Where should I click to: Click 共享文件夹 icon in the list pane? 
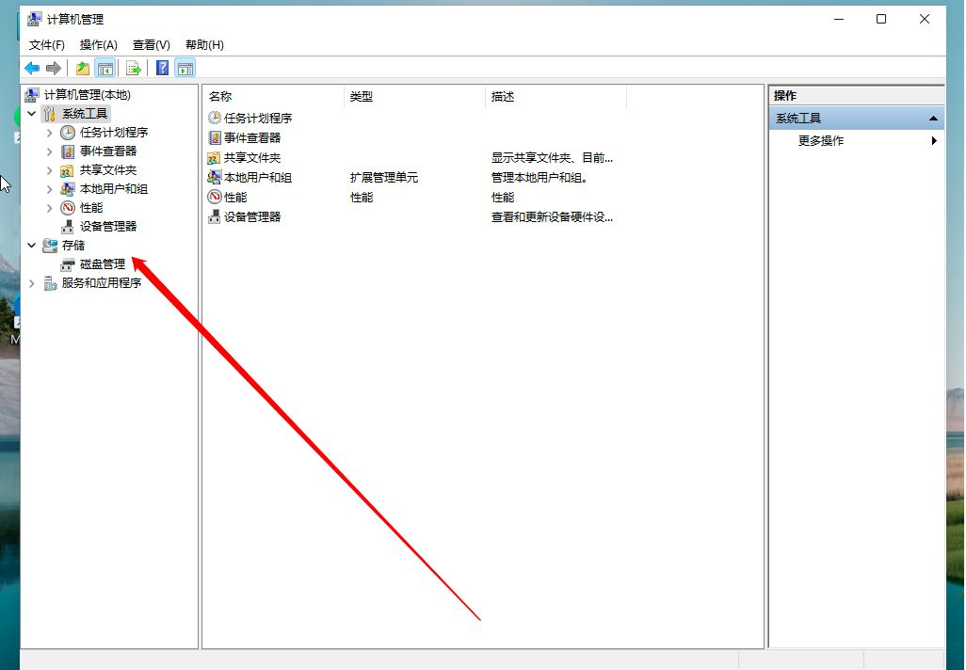tap(214, 158)
